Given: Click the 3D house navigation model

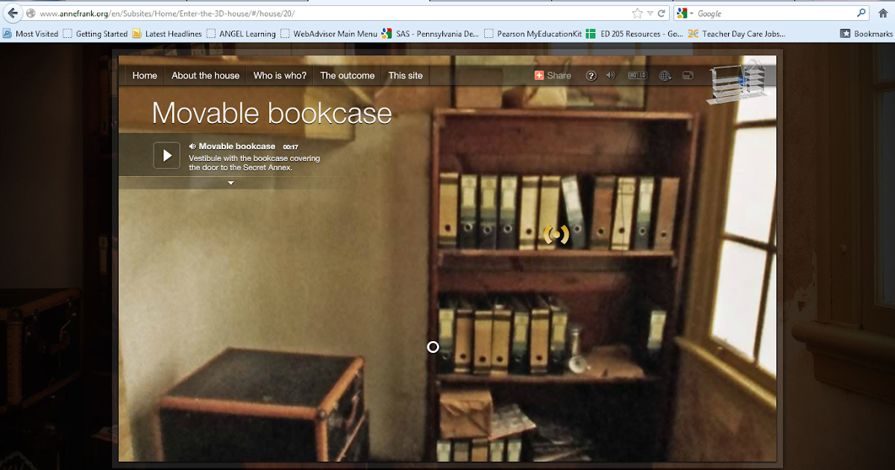Looking at the screenshot, I should (x=741, y=82).
